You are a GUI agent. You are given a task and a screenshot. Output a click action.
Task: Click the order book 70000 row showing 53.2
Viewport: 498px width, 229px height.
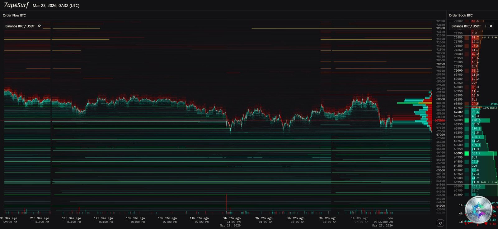(x=472, y=70)
